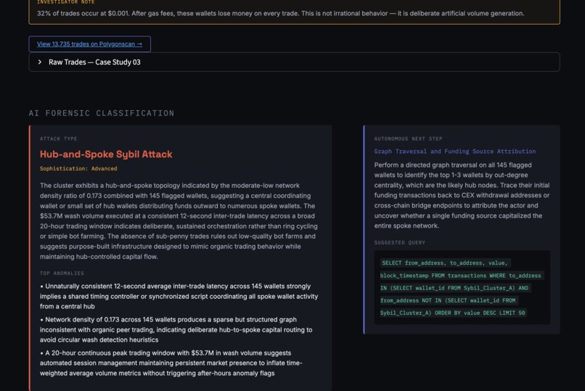
Task: Click the ATTACK TYPE label
Action: tap(59, 139)
